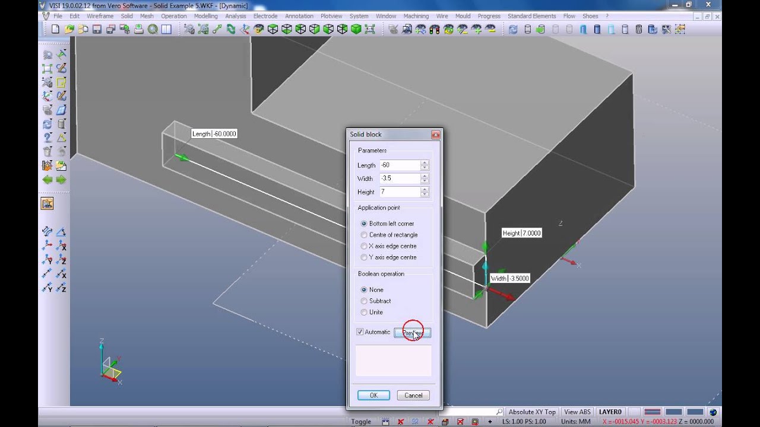
Task: Choose Subtract boolean operation
Action: pos(364,301)
